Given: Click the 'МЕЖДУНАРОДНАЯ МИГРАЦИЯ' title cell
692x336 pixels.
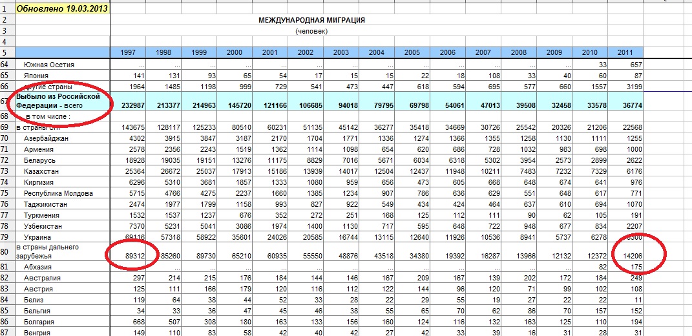Looking at the screenshot, I should click(x=311, y=20).
